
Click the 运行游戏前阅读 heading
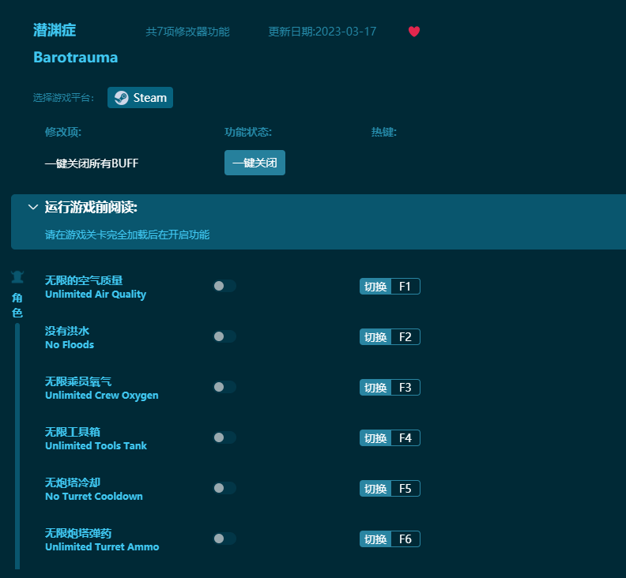(x=91, y=208)
